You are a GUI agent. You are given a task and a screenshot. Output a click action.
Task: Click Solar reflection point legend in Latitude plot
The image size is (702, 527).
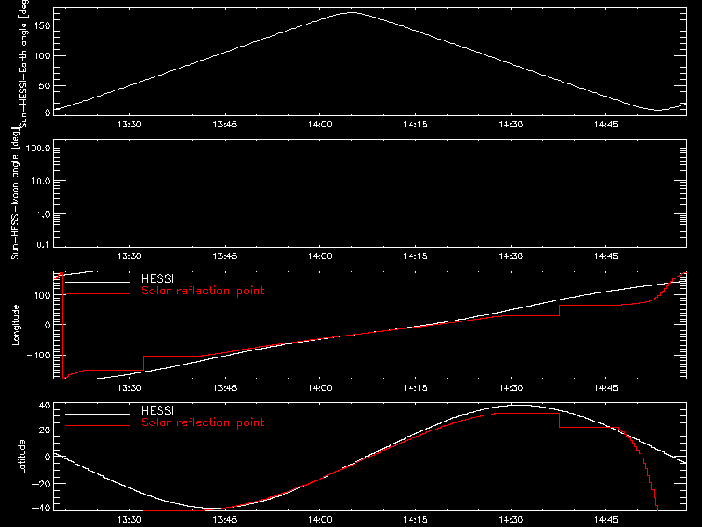(203, 422)
